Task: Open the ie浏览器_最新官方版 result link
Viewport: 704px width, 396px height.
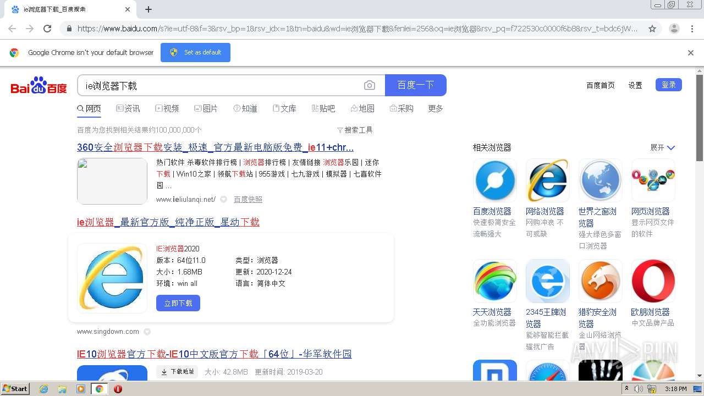Action: pos(168,222)
